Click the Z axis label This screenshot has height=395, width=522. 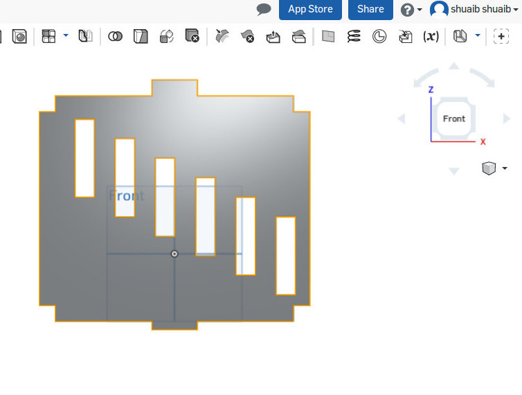coord(431,89)
